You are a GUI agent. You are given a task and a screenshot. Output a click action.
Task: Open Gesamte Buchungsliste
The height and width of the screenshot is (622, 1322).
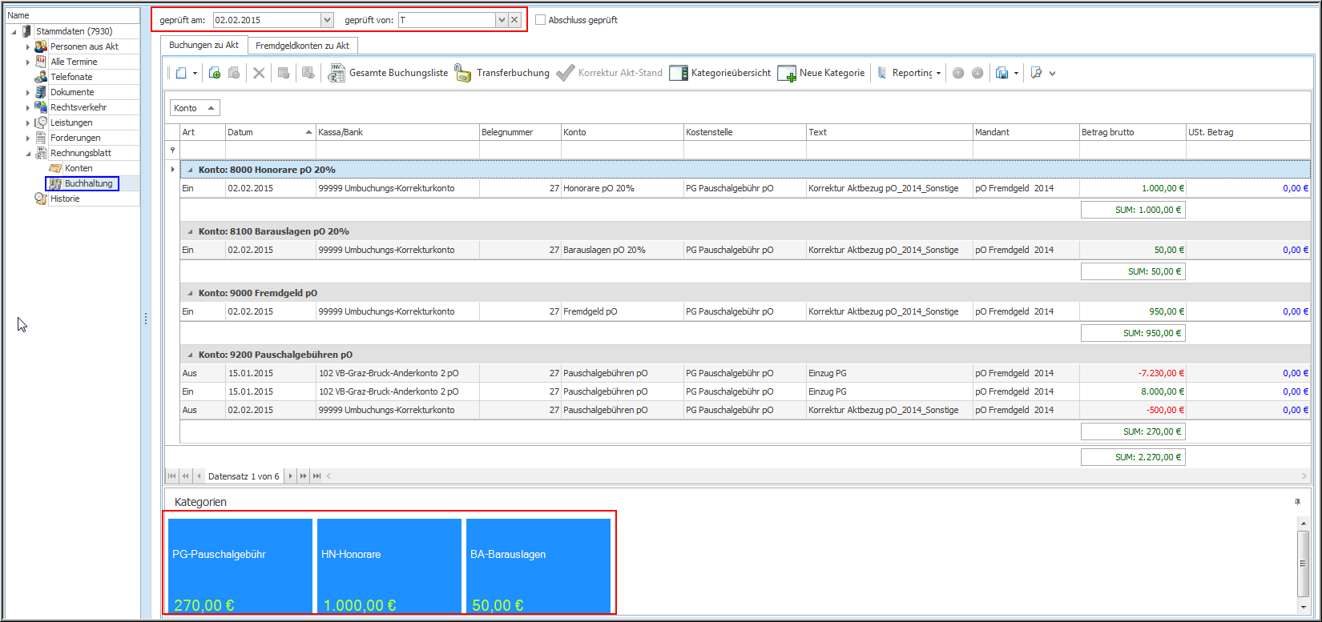tap(389, 73)
